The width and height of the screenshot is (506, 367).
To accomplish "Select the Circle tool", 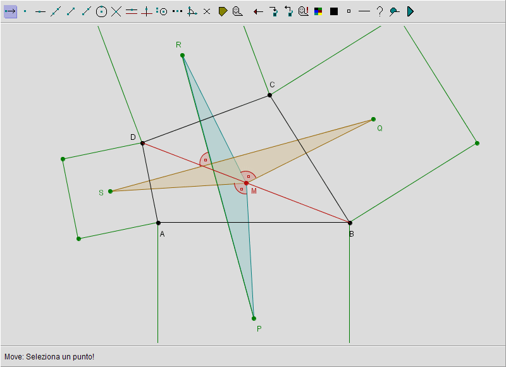I will coord(101,11).
